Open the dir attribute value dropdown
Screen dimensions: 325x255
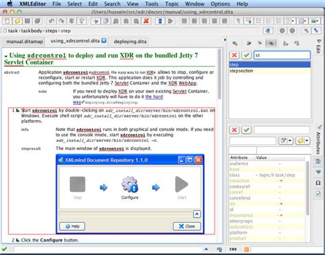pos(281,204)
